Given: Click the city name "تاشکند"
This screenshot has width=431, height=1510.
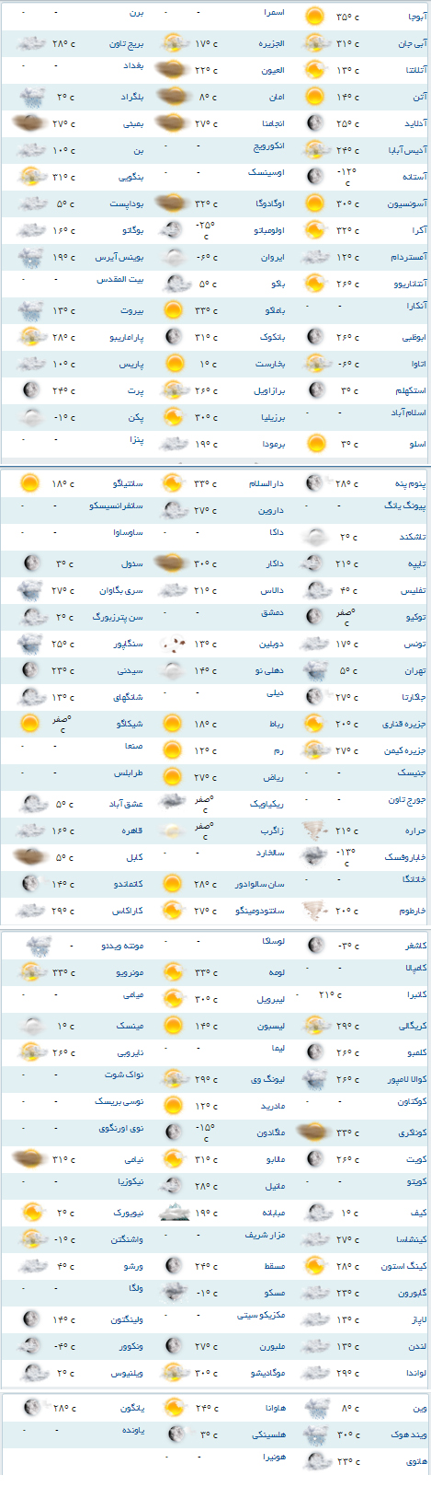Looking at the screenshot, I should (414, 537).
